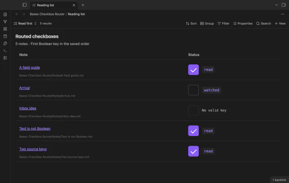Click the read tag for Text is not Boolean
Viewport: 289px width, 183px height.
pyautogui.click(x=209, y=131)
